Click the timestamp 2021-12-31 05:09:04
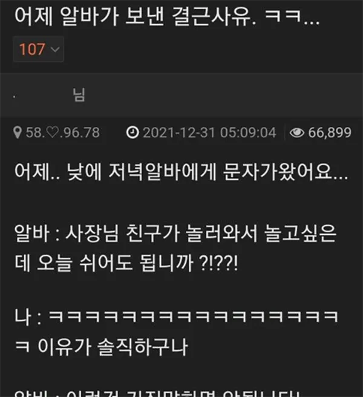Screen dimensions: 363x397 tap(209, 133)
